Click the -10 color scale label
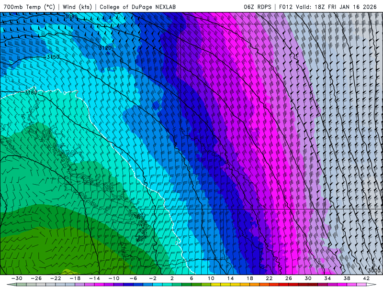This screenshot has width=383, height=287. (x=114, y=278)
